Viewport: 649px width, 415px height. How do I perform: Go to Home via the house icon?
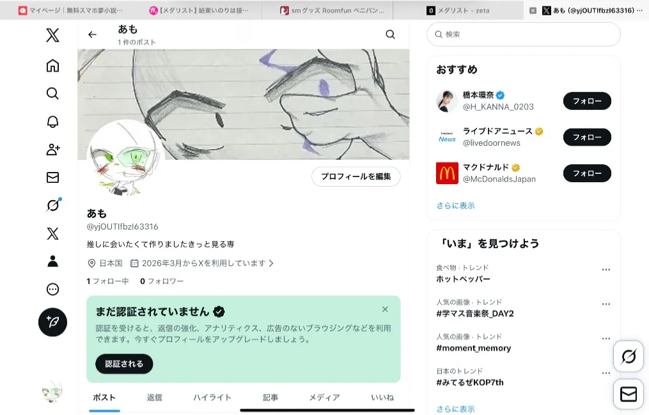pyautogui.click(x=52, y=65)
